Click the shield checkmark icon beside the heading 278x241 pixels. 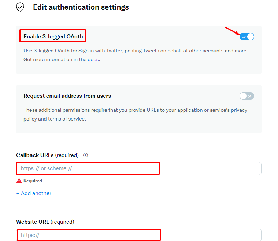tap(20, 7)
